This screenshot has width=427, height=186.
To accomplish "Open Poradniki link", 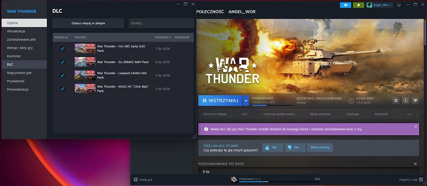I will click(381, 114).
